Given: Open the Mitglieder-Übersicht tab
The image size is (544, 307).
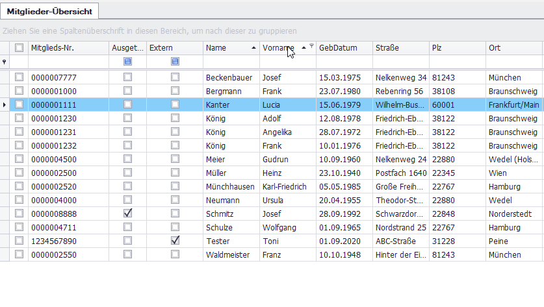Looking at the screenshot, I should tap(50, 11).
